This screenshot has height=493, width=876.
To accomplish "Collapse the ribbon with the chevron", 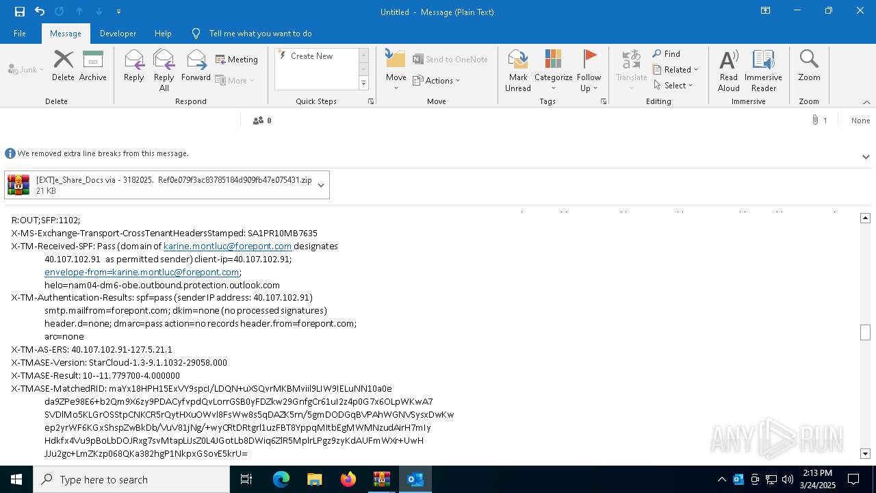I will tap(866, 102).
